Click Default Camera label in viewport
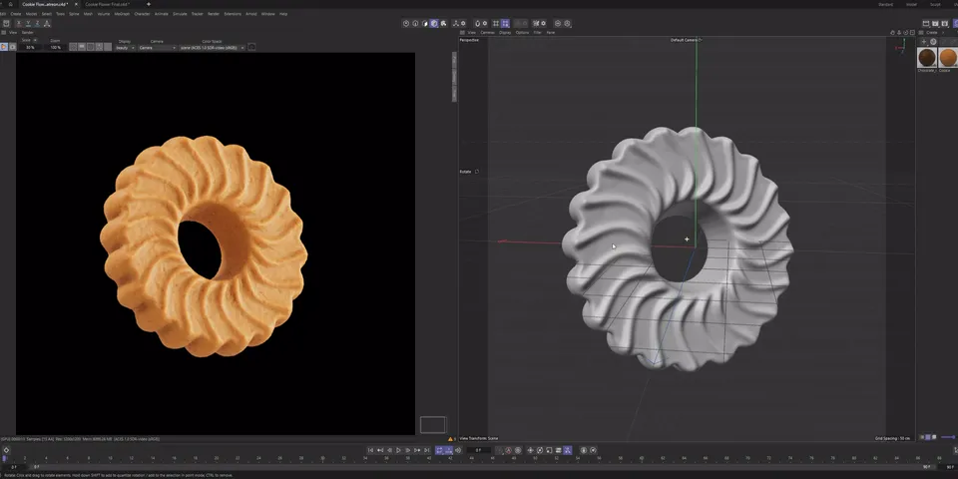Viewport: 958px width, 479px height. [x=684, y=40]
